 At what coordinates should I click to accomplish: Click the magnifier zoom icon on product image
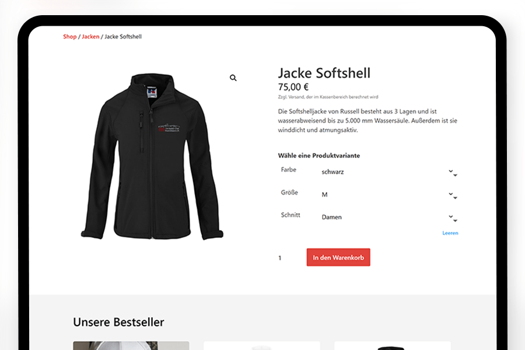click(233, 78)
